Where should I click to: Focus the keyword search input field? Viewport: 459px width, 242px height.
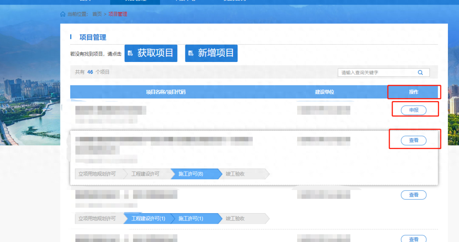[x=376, y=73]
